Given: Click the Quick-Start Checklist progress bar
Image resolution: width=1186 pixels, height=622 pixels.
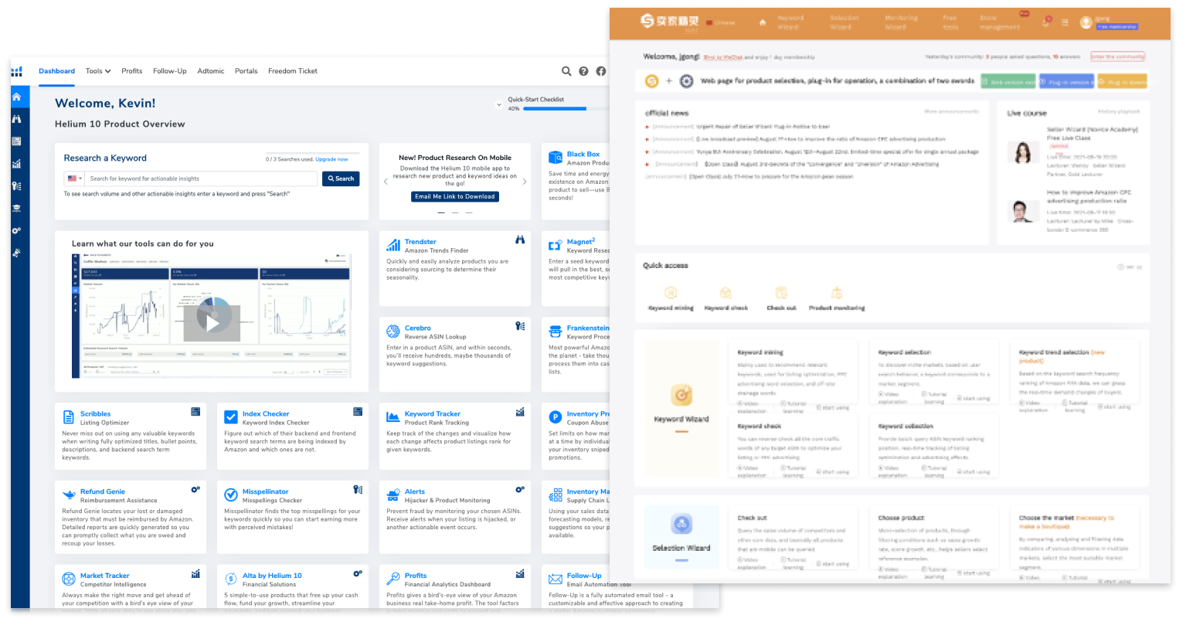Looking at the screenshot, I should click(553, 108).
